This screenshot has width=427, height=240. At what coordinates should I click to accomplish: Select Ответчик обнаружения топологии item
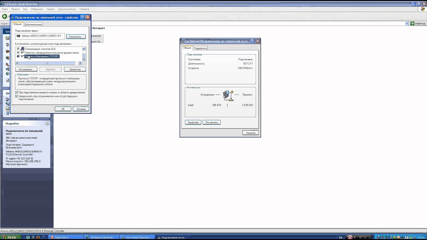[x=52, y=53]
